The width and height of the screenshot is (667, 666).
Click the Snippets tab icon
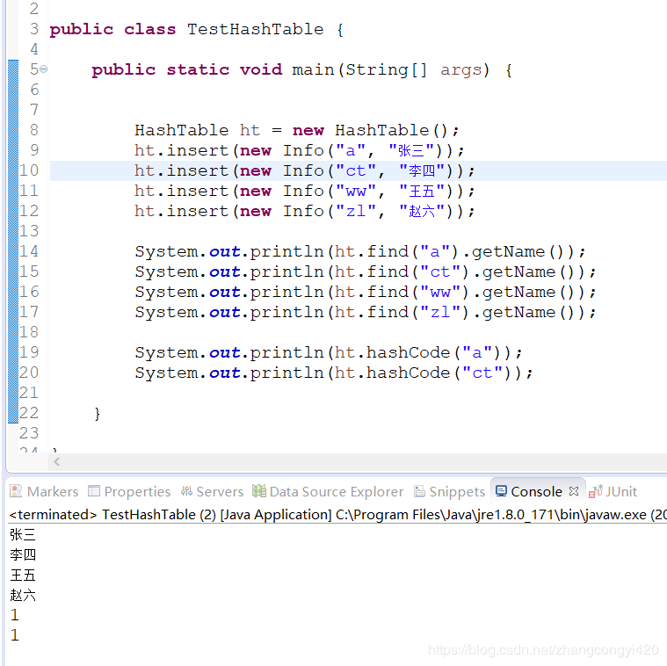tap(419, 491)
